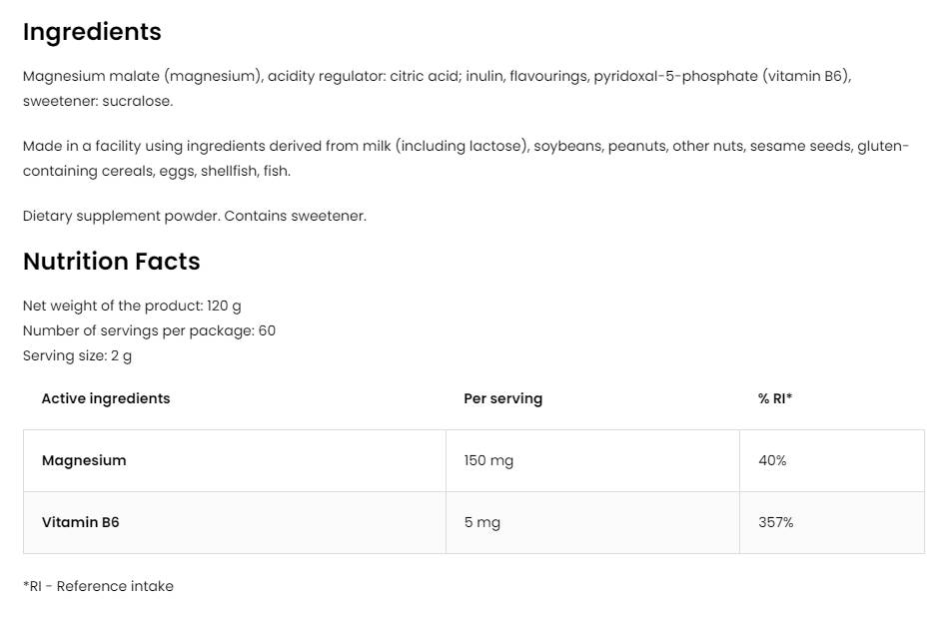The height and width of the screenshot is (620, 947).
Task: Click the Net weight of the product line
Action: 132,306
